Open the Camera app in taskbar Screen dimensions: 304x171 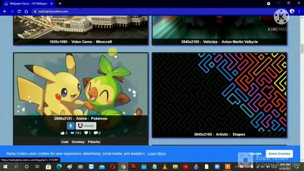pyautogui.click(x=80, y=167)
